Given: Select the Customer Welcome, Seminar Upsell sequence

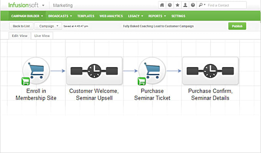Looking at the screenshot, I should tap(94, 71).
